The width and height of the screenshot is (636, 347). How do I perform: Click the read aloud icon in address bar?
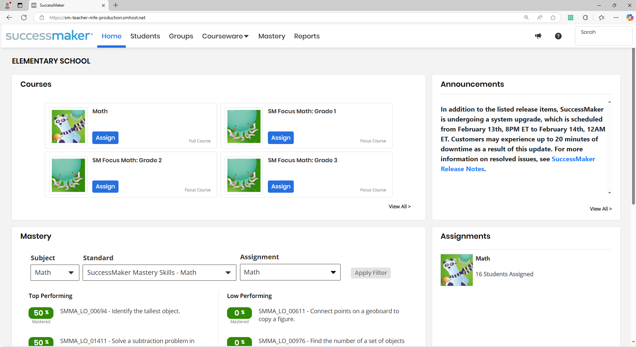tap(540, 17)
